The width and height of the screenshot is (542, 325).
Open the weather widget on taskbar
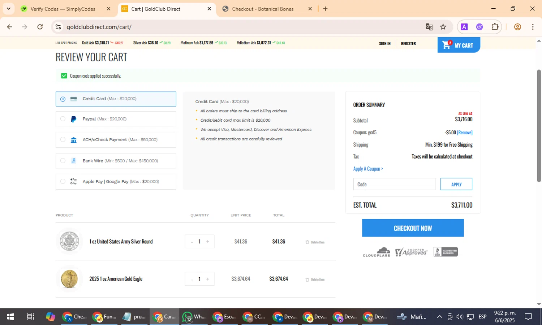[x=411, y=317]
